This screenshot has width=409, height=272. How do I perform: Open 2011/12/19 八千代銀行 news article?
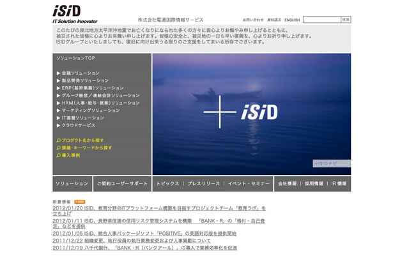point(145,248)
